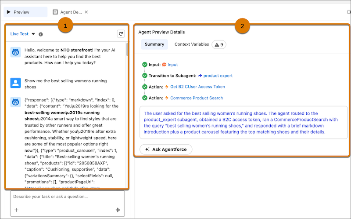
Task: Reset the conversation with refresh icon
Action: coord(121,34)
